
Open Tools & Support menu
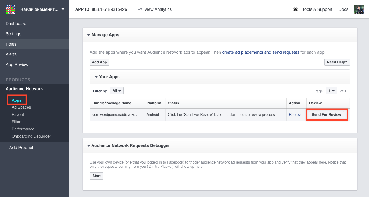point(317,9)
